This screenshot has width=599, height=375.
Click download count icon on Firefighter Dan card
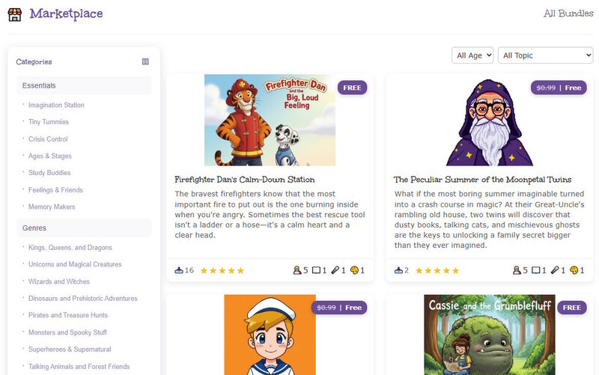click(178, 270)
